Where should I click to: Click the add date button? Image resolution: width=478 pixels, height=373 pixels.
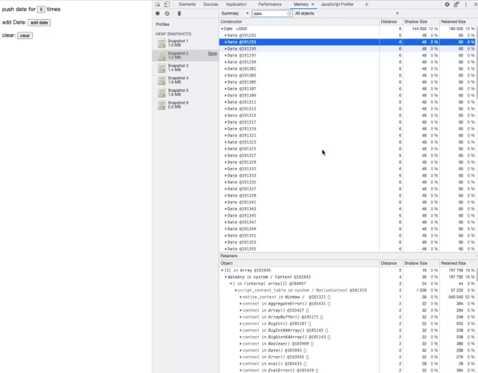(x=39, y=23)
